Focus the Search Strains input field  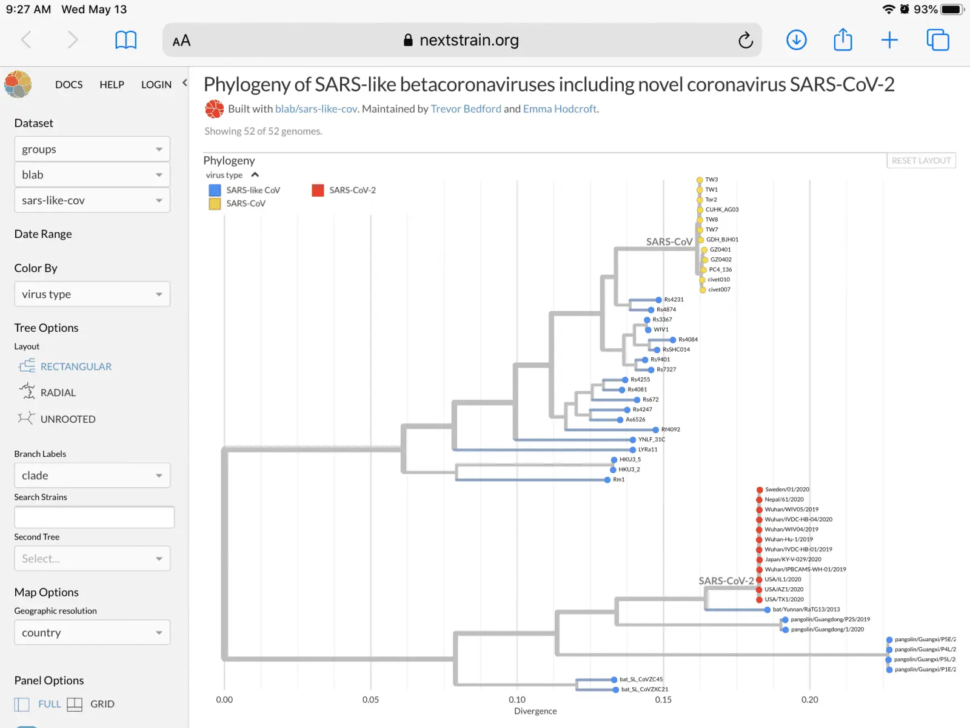pyautogui.click(x=94, y=517)
